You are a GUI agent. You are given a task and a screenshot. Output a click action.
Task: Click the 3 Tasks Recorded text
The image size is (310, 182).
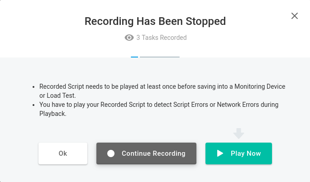pyautogui.click(x=162, y=38)
